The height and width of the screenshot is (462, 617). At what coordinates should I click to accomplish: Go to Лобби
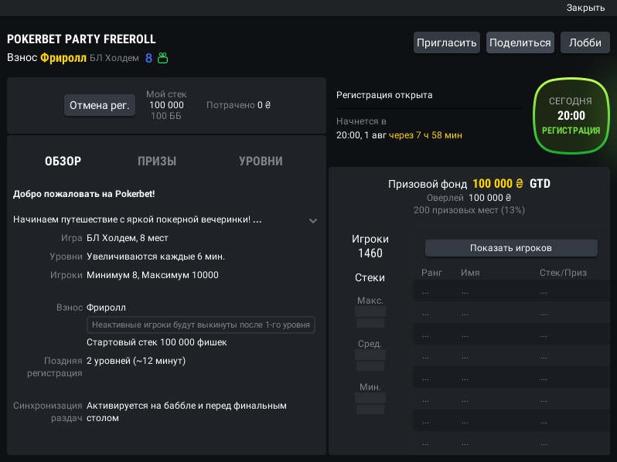585,42
